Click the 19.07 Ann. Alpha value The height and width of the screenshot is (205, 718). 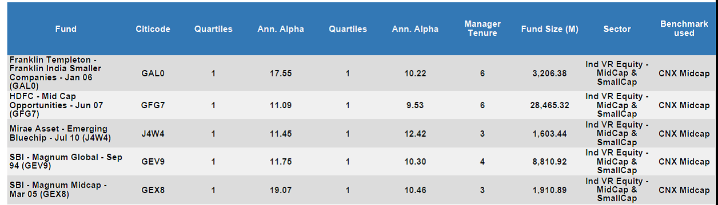[281, 190]
